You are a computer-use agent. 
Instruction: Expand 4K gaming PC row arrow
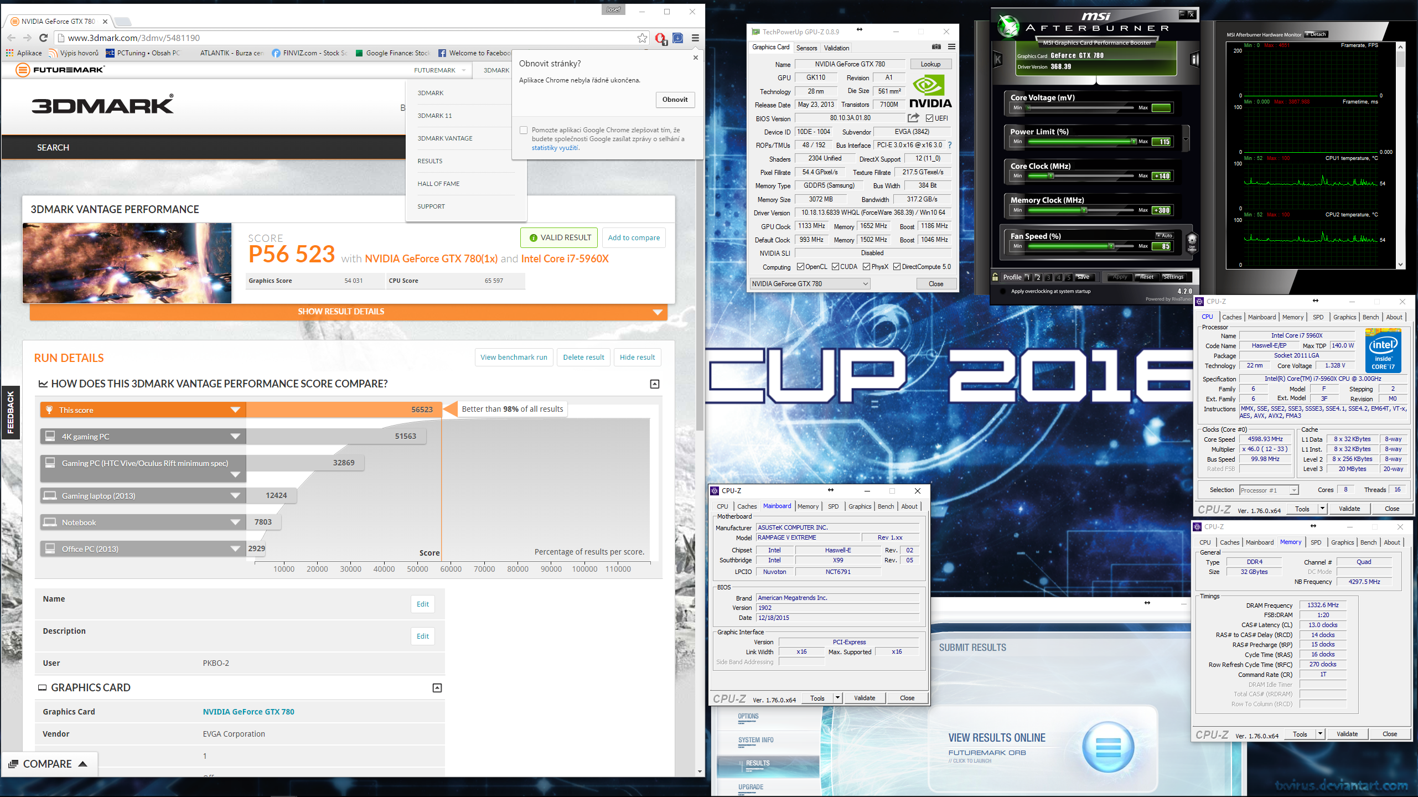click(235, 437)
